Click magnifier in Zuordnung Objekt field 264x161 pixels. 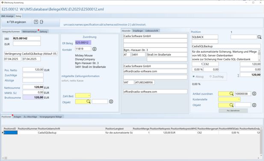click(88, 101)
